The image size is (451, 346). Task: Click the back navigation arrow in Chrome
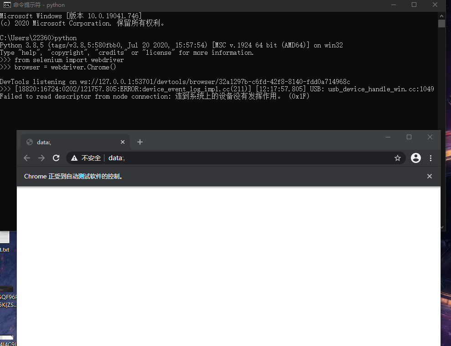click(x=26, y=157)
